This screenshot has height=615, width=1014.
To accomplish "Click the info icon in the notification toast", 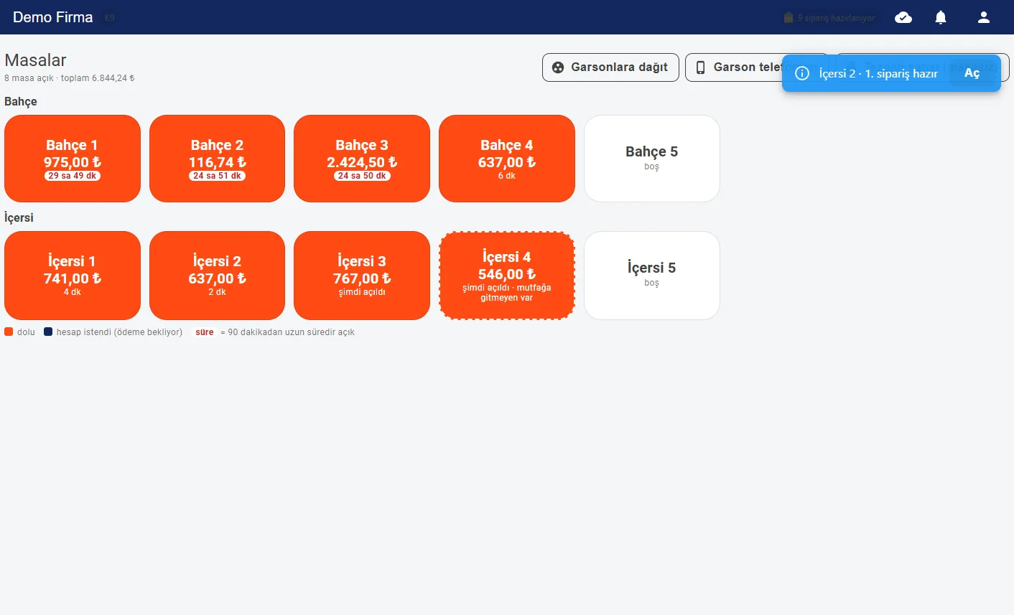I will click(802, 73).
